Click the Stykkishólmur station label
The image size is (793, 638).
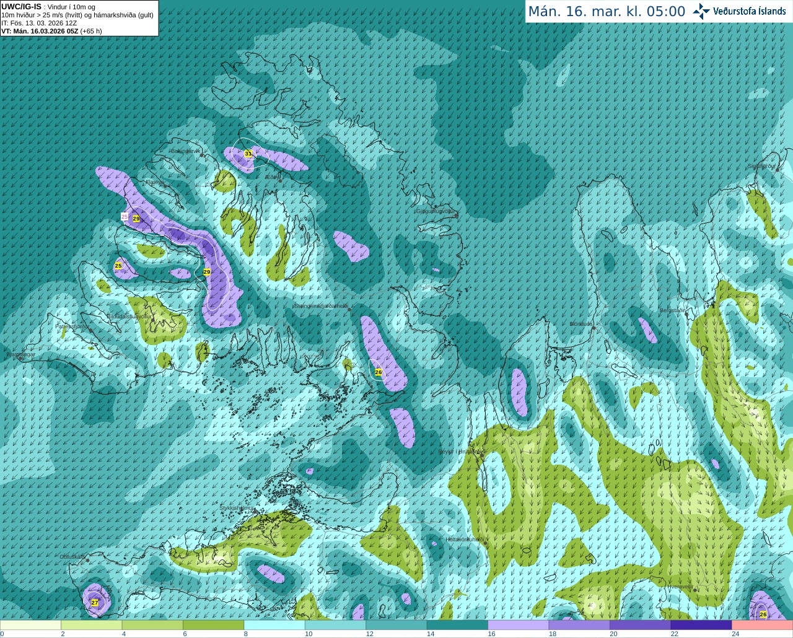tap(237, 508)
